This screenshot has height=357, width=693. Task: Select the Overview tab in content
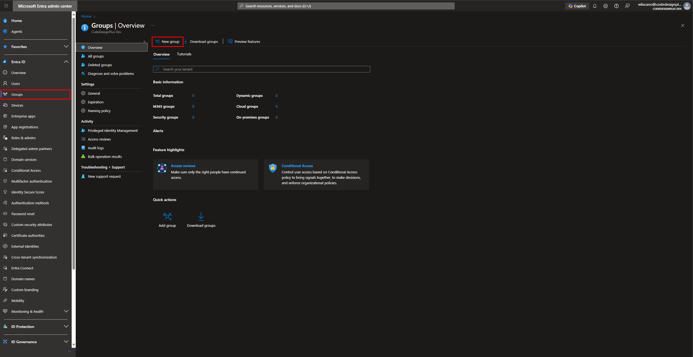point(162,54)
